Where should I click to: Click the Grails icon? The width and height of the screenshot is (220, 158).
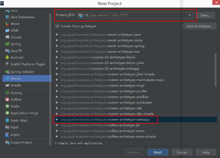(x=7, y=106)
